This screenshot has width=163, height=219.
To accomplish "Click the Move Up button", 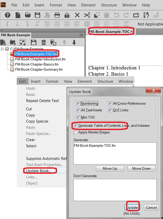I will click(110, 168).
